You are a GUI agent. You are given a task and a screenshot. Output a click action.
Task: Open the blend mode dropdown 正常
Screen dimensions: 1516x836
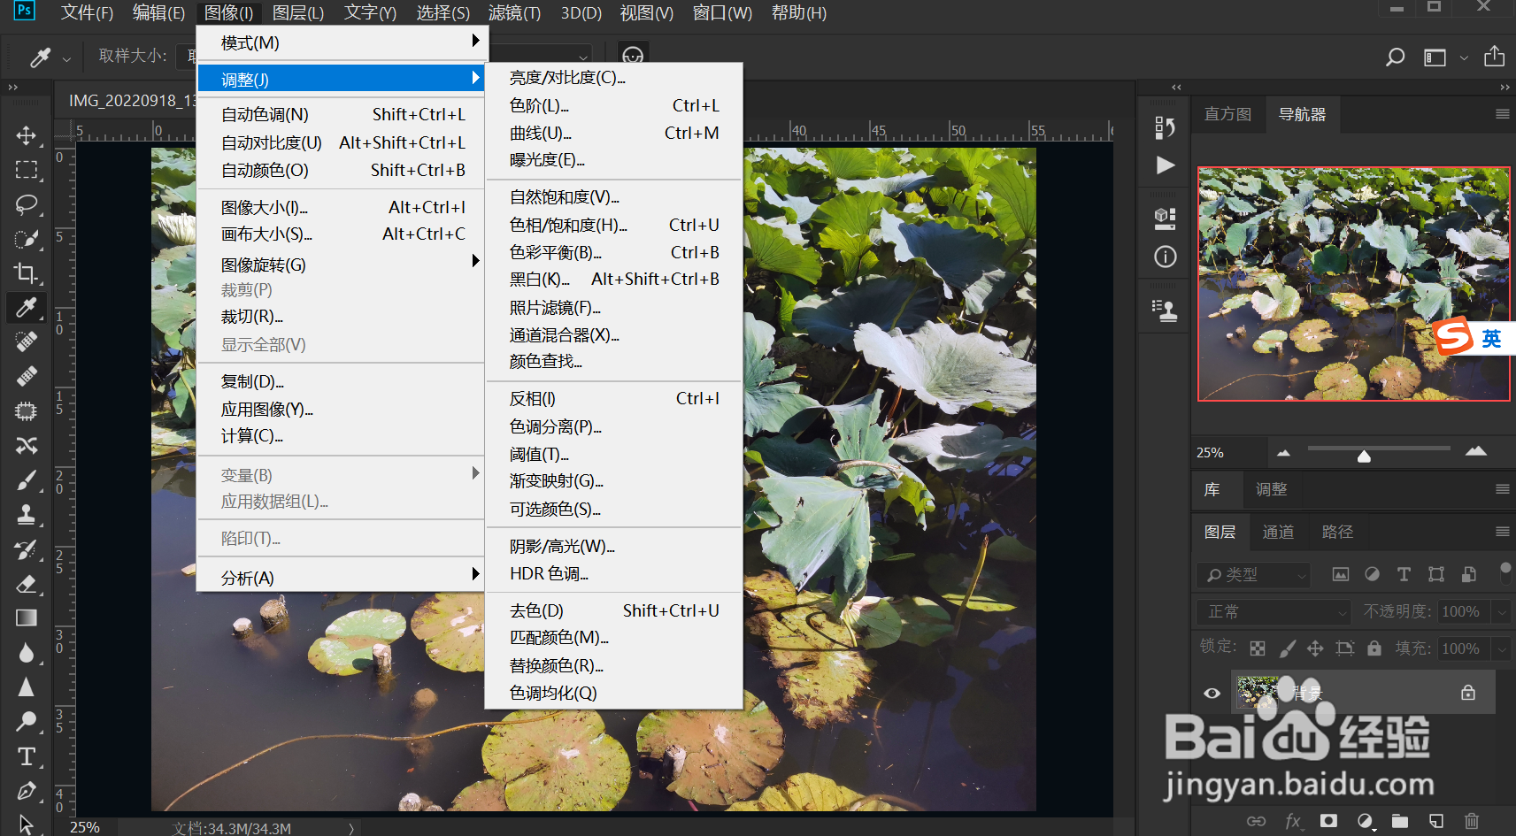point(1274,612)
